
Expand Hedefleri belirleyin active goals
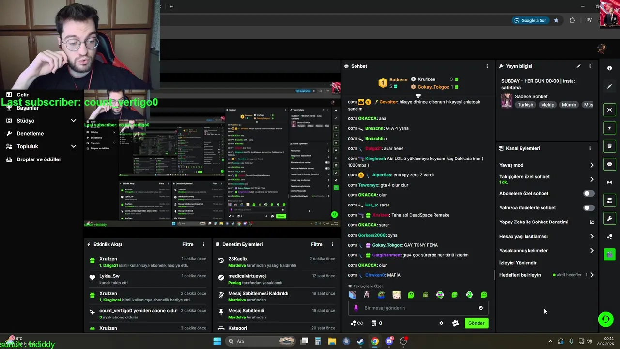point(592,275)
